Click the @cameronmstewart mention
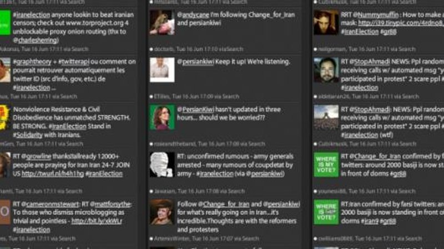 [50, 204]
